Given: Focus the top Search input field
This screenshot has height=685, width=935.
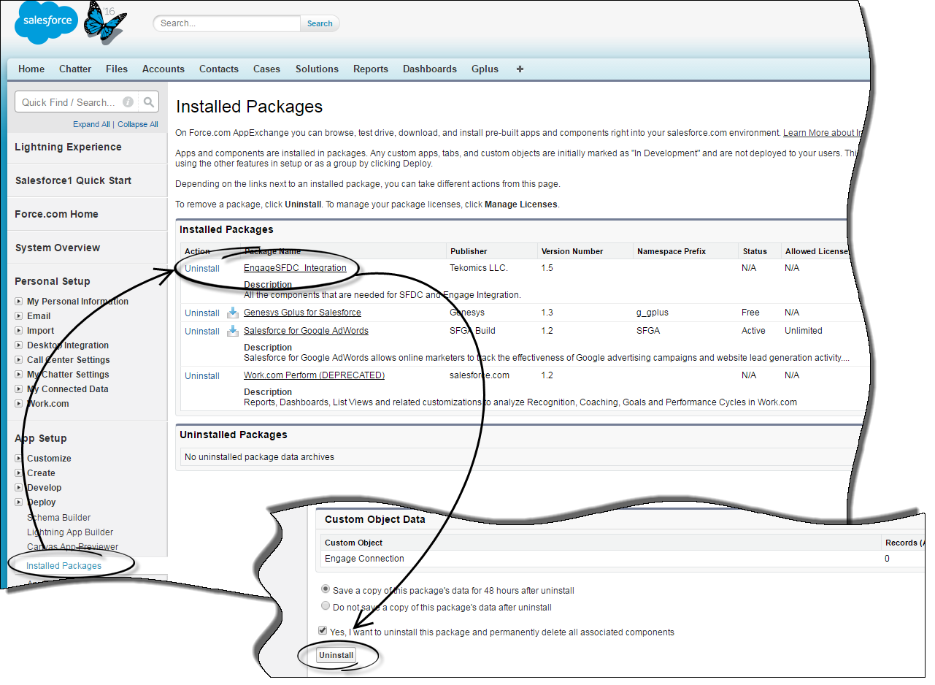Looking at the screenshot, I should 227,23.
